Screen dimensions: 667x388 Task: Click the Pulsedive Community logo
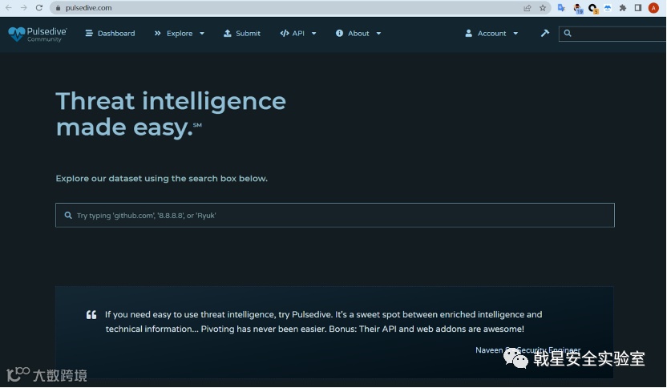[x=38, y=34]
